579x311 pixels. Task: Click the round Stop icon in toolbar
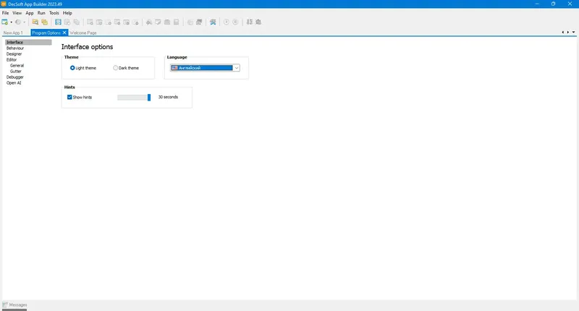click(x=235, y=22)
